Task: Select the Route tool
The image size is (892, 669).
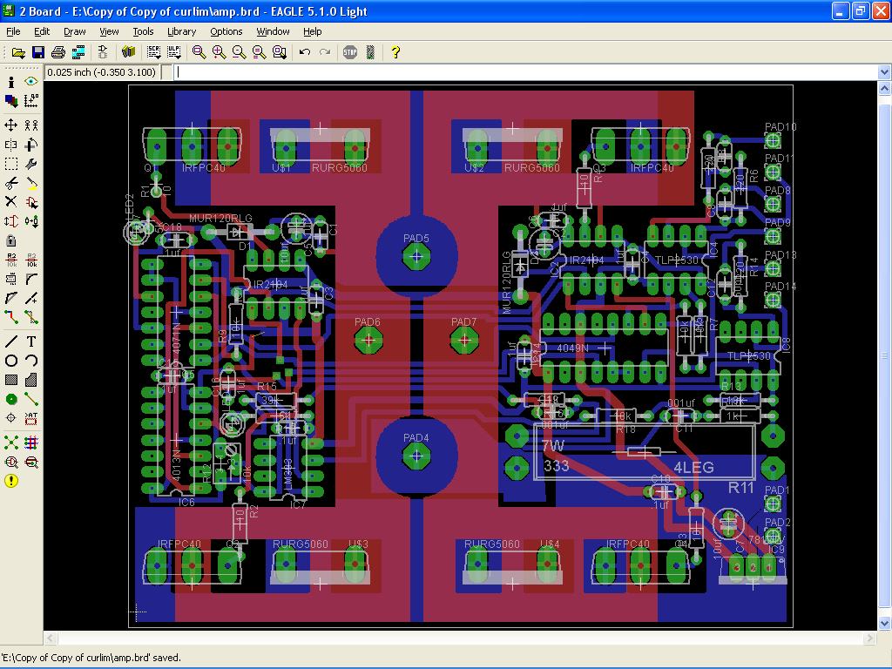Action: [10, 317]
